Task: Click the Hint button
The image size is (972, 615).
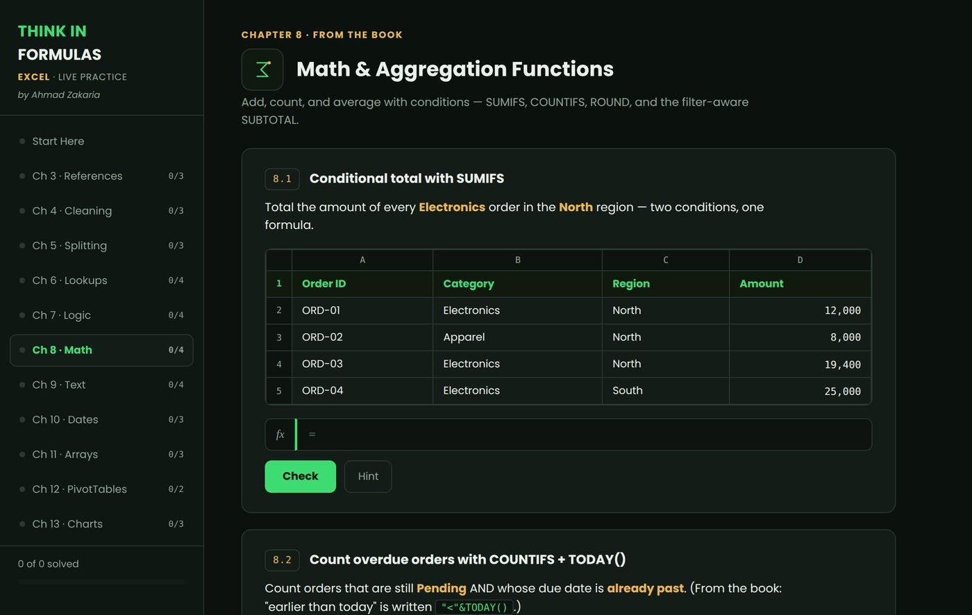Action: (x=368, y=476)
